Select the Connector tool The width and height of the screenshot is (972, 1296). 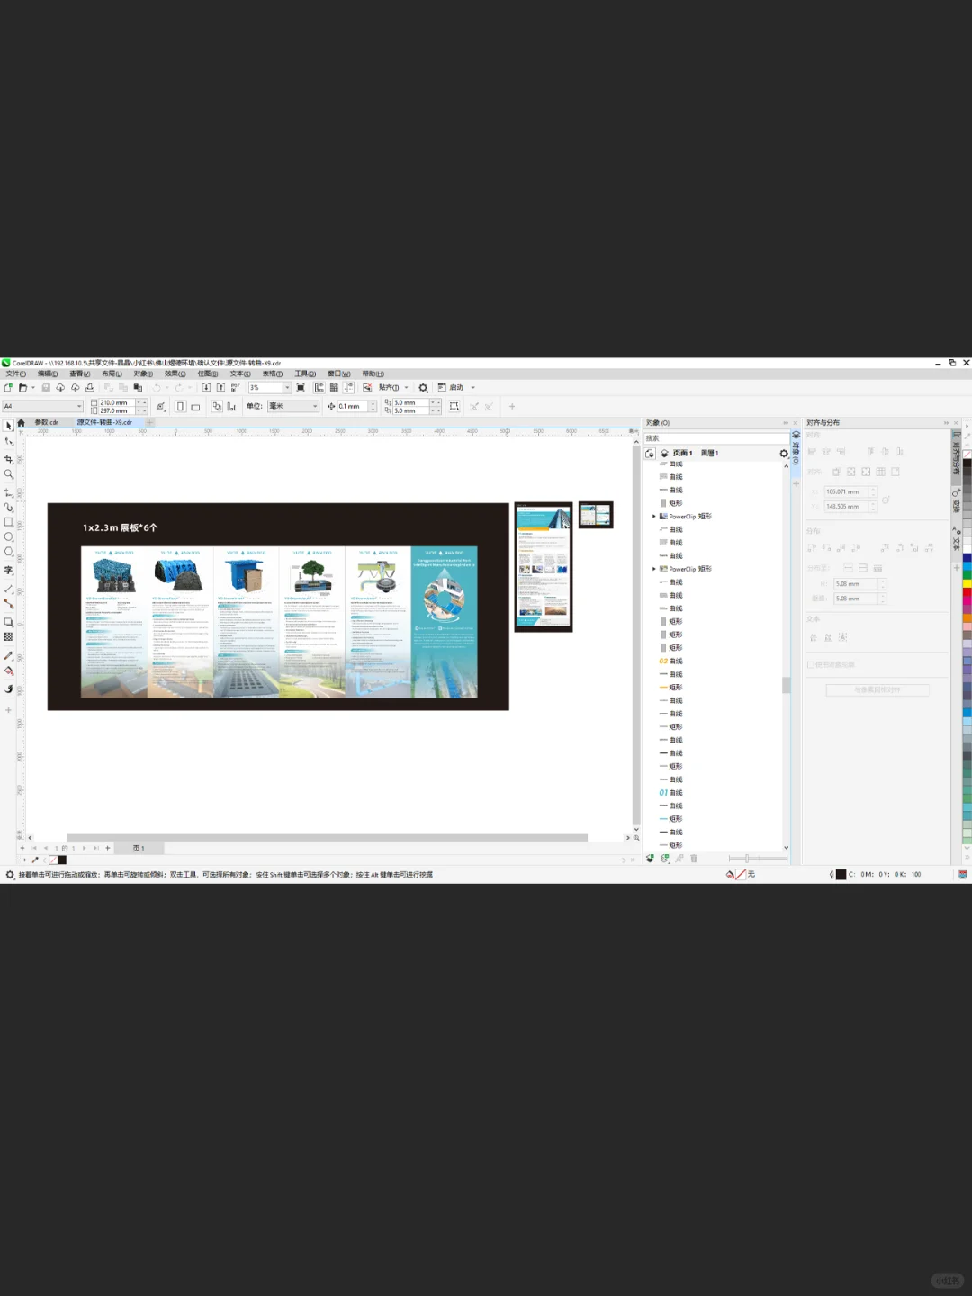[9, 604]
